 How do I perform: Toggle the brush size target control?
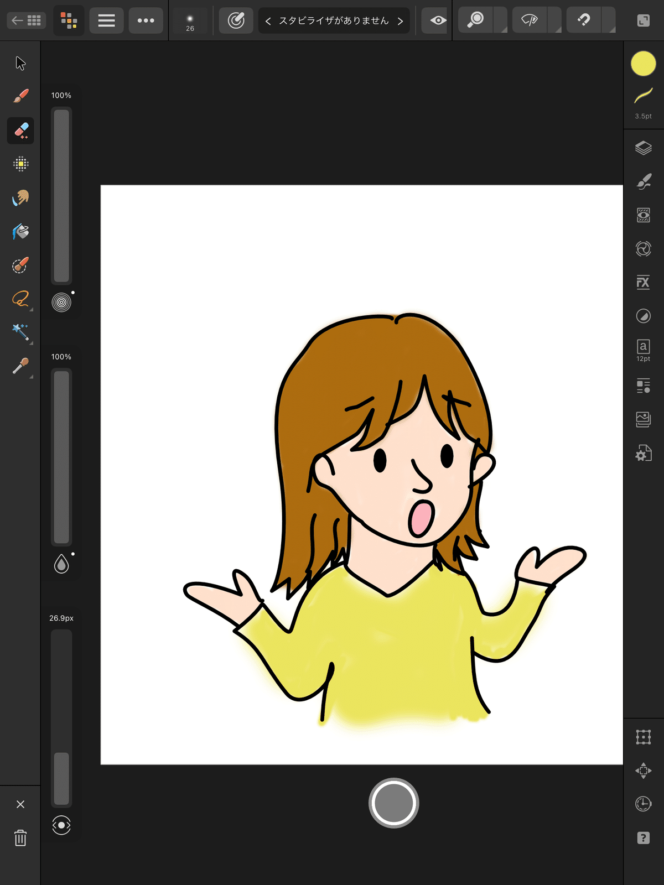pos(61,825)
